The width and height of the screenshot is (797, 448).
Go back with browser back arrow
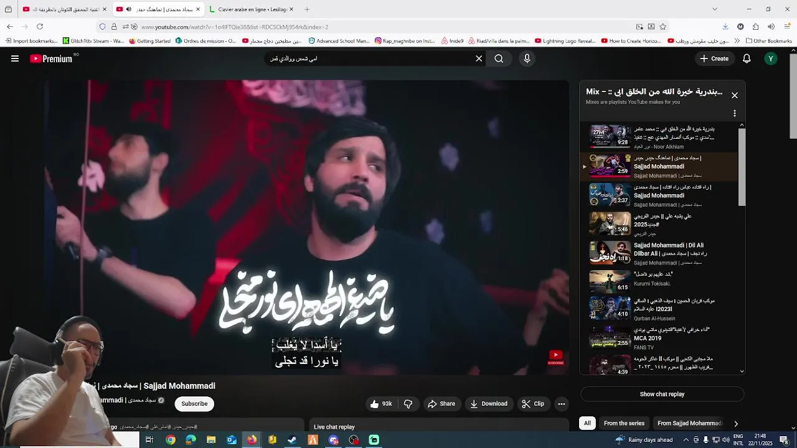pyautogui.click(x=10, y=27)
